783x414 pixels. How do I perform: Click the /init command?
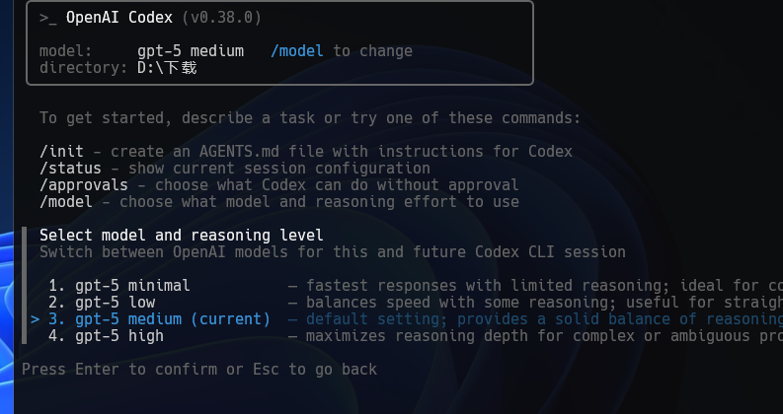(61, 151)
